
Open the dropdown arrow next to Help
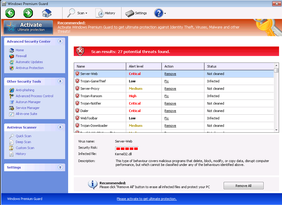tap(165, 13)
